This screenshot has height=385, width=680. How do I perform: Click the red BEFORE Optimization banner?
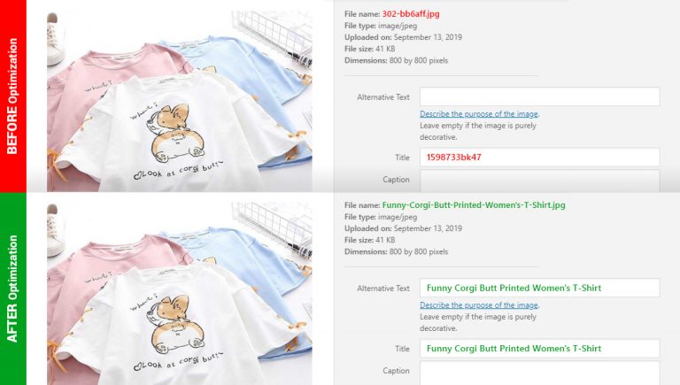pos(12,96)
